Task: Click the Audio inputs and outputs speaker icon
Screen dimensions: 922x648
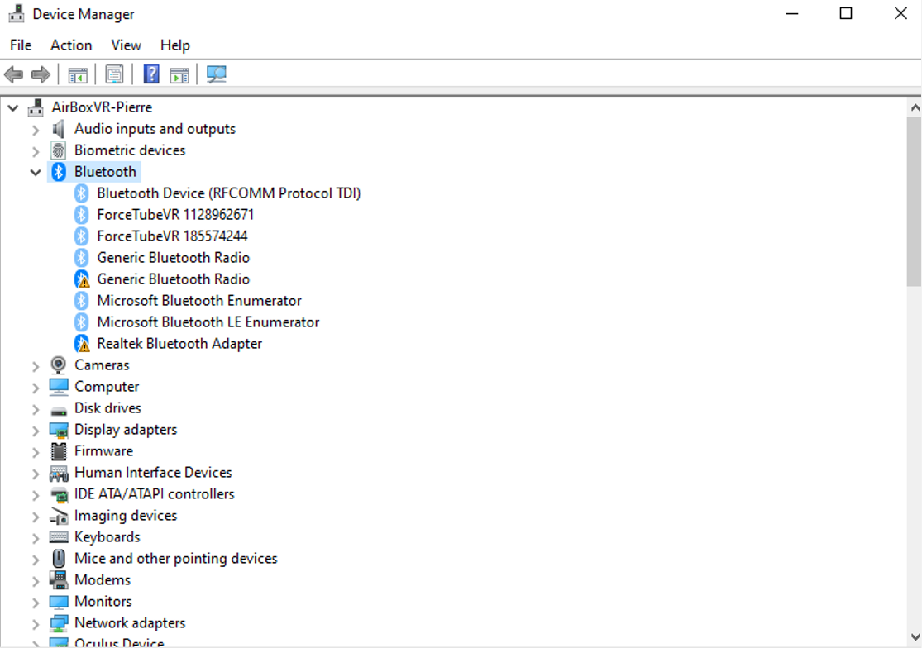Action: (58, 129)
